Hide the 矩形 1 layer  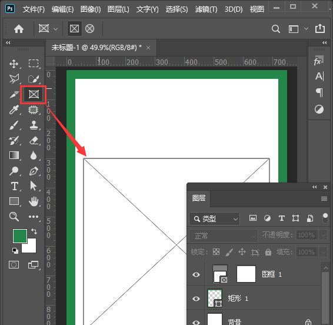196,299
